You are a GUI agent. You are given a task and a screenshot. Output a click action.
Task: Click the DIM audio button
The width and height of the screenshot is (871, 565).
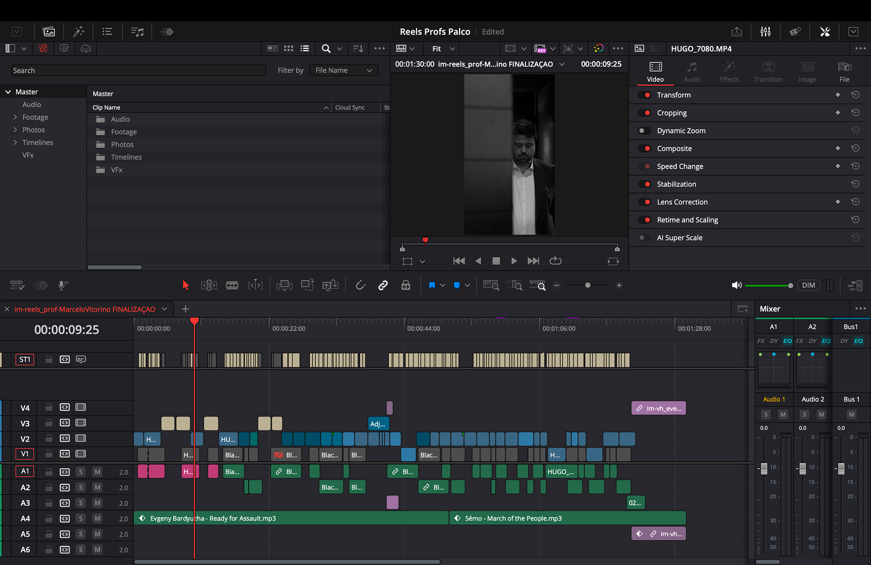808,285
